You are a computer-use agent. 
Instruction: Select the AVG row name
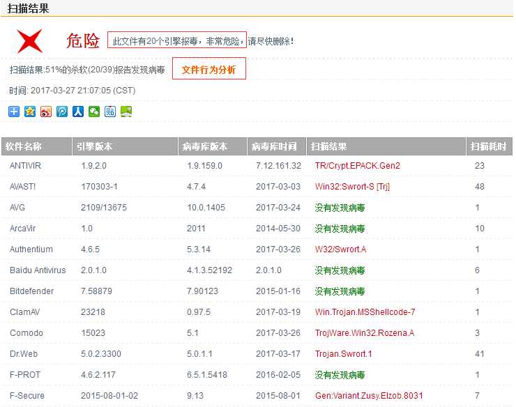click(17, 208)
